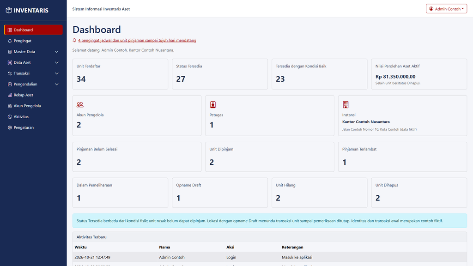The height and width of the screenshot is (266, 473).
Task: Click the Dashboard page heading
Action: [x=97, y=30]
